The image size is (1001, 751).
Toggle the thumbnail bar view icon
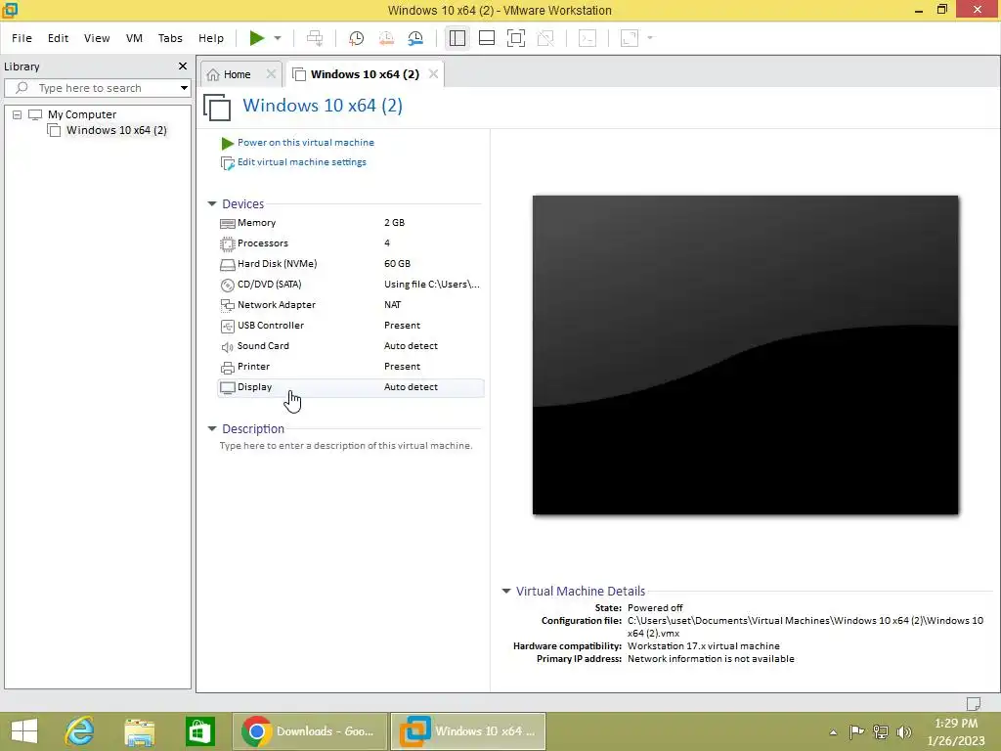487,38
